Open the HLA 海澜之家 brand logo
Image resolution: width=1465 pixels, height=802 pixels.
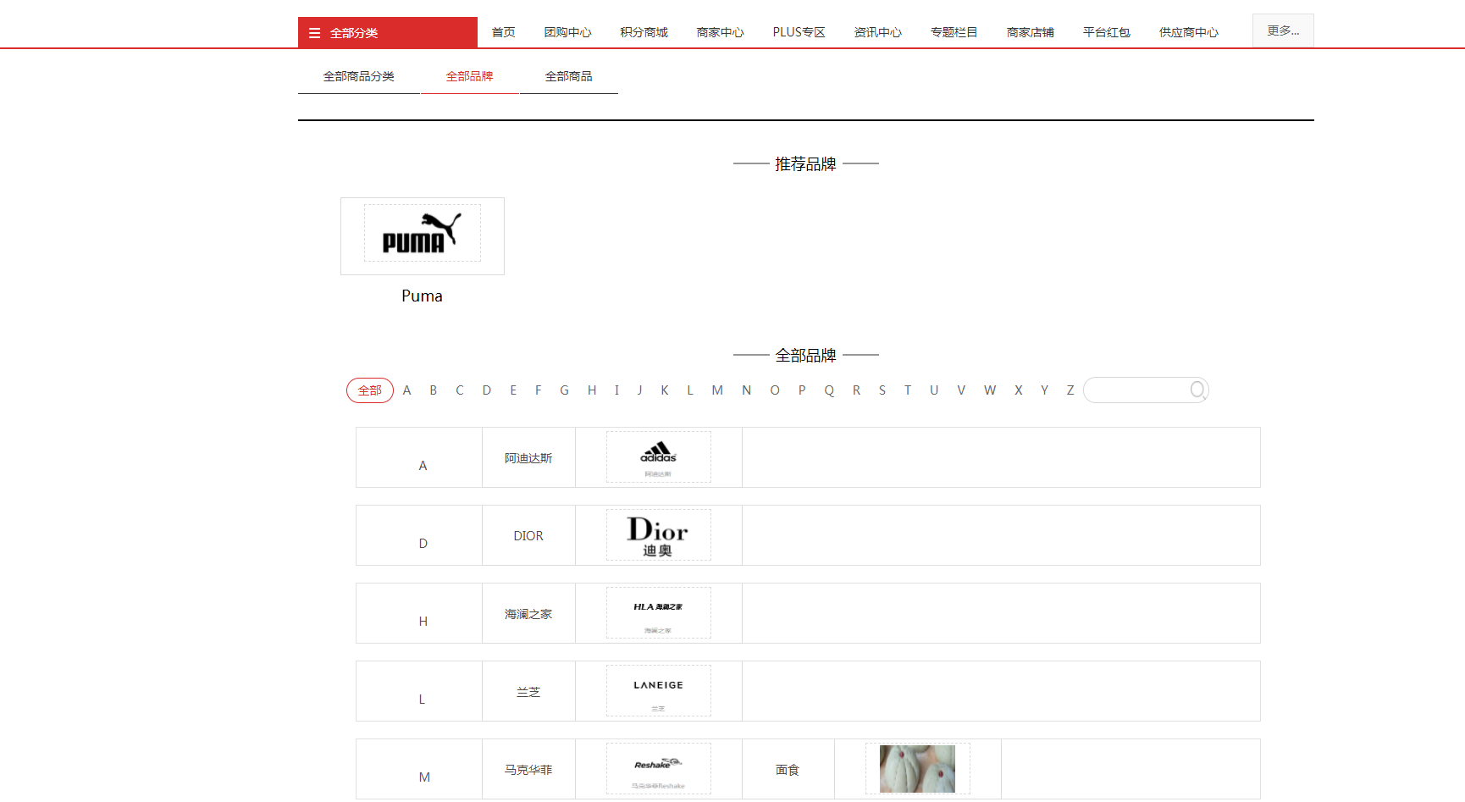pos(659,612)
